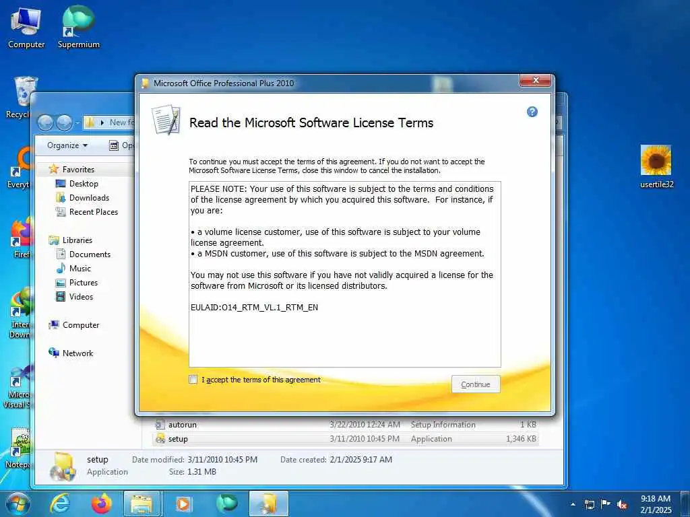The image size is (690, 517).
Task: Click the setup preview icon in details pane
Action: (63, 466)
